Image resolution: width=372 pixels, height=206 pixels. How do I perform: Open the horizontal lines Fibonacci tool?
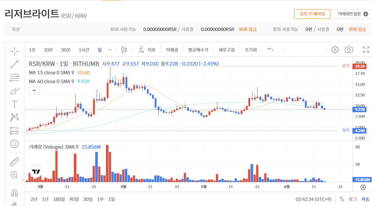point(14,78)
